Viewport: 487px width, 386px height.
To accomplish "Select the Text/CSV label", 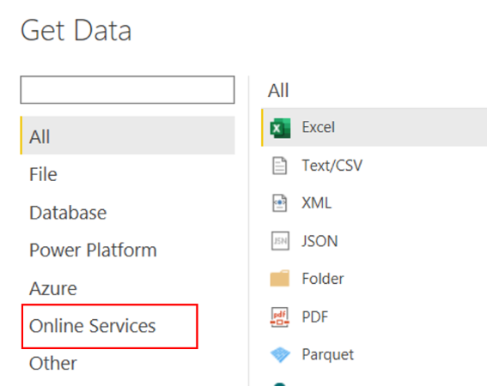I will [332, 166].
